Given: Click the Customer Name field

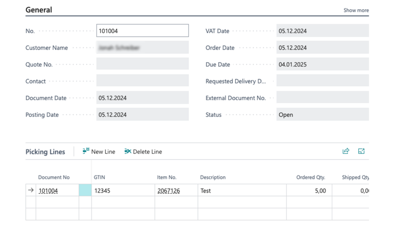Looking at the screenshot, I should coord(143,47).
